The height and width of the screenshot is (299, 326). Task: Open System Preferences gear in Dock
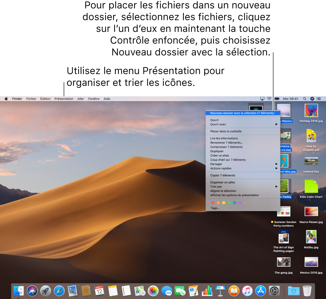pos(274,291)
